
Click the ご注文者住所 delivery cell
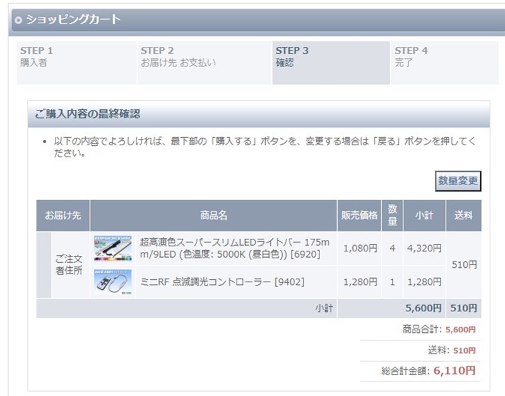tap(69, 265)
